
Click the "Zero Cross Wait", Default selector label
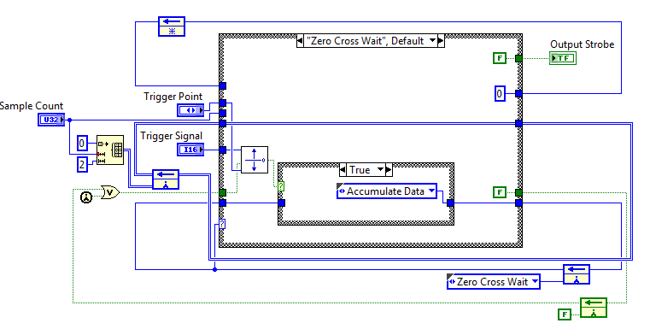pos(366,41)
